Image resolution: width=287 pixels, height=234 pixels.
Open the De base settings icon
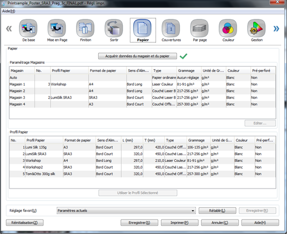point(28,28)
